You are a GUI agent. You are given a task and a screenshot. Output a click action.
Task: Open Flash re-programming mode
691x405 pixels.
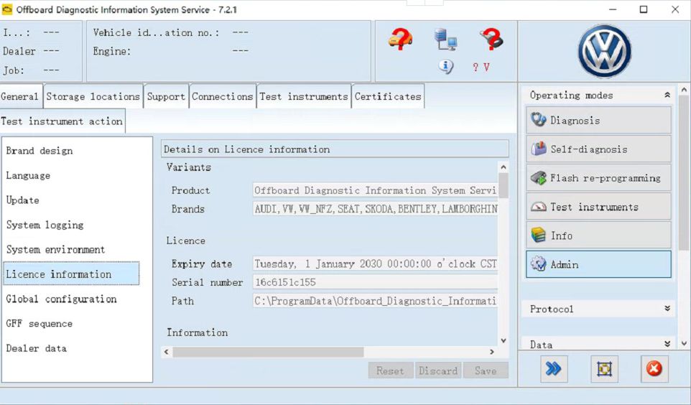(x=598, y=178)
